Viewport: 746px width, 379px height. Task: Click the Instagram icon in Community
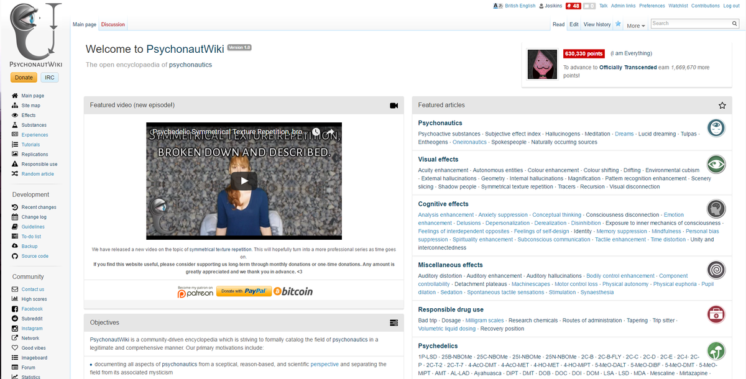[x=14, y=328]
